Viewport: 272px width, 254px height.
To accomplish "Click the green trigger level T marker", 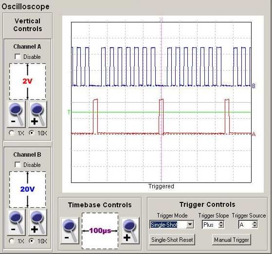I will (x=69, y=112).
